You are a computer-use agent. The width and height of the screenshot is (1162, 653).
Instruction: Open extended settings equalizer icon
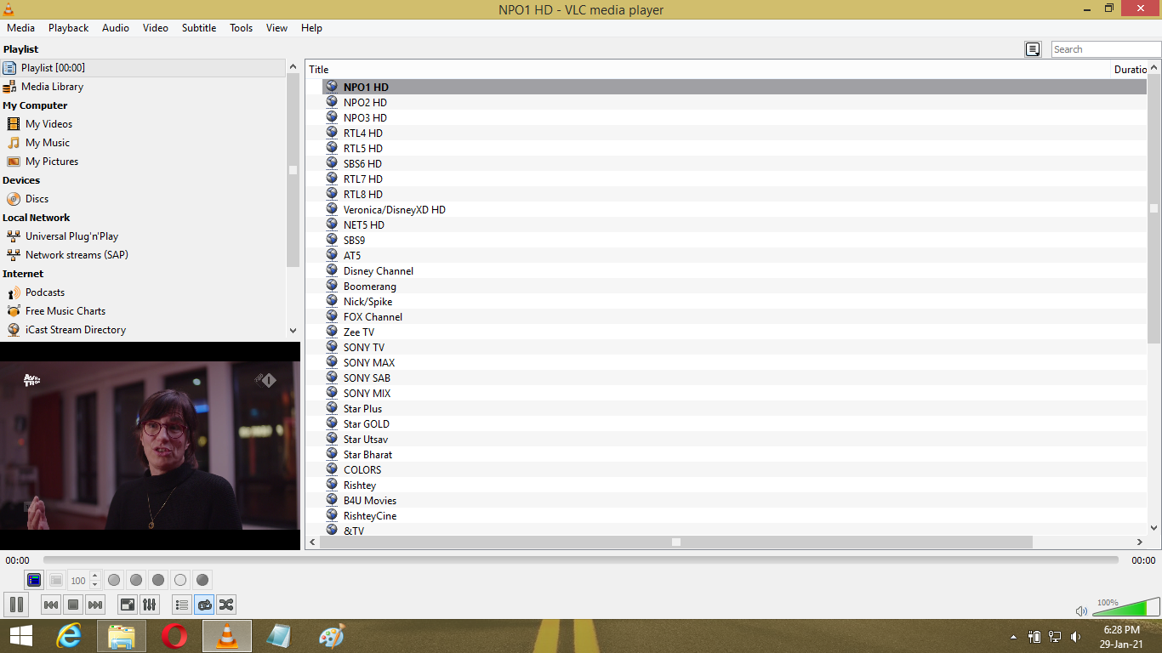pyautogui.click(x=149, y=605)
